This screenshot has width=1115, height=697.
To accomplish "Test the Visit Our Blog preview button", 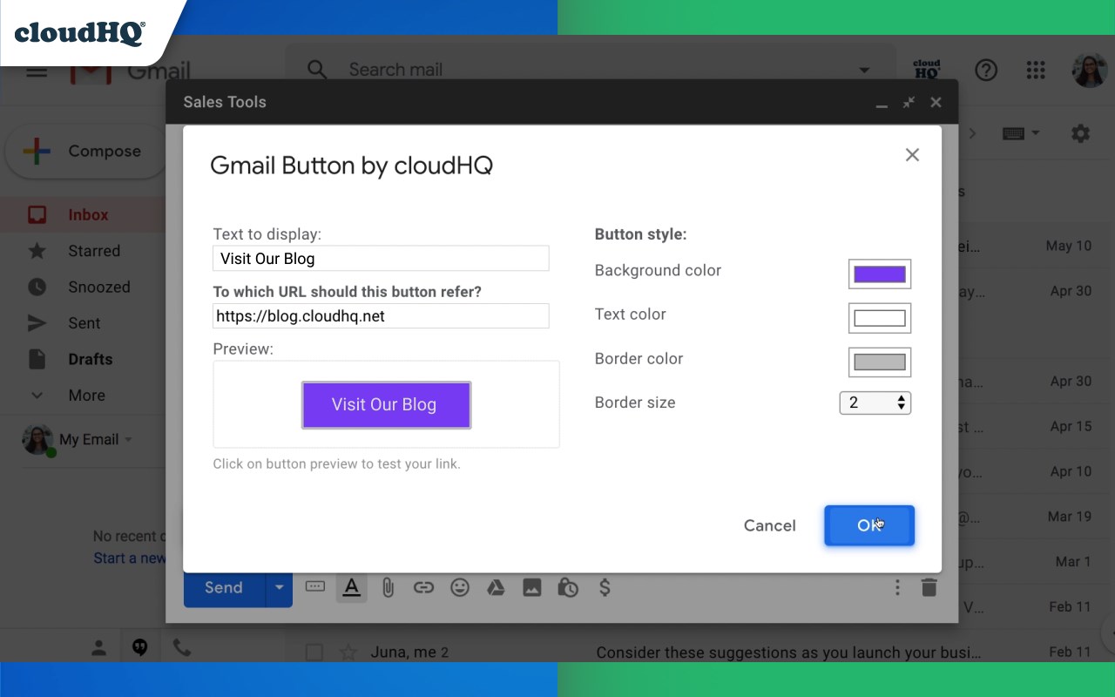I will point(386,404).
